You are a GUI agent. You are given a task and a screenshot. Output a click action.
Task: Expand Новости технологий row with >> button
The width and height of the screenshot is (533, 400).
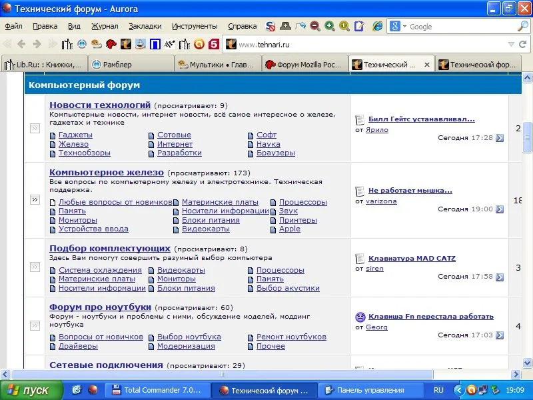[35, 128]
